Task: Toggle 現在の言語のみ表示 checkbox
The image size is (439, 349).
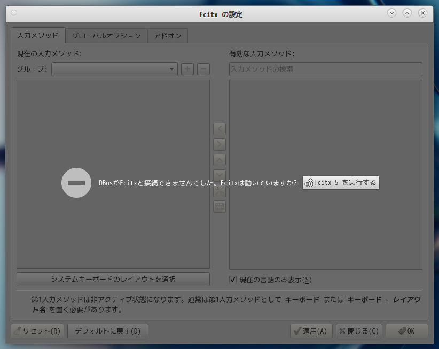Action: pos(233,280)
